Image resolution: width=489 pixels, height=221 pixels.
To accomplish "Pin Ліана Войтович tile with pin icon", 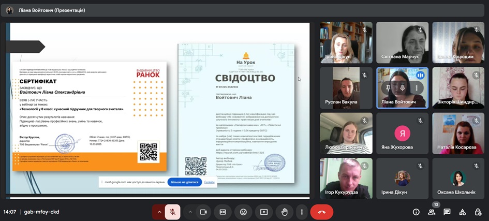I will pyautogui.click(x=388, y=88).
